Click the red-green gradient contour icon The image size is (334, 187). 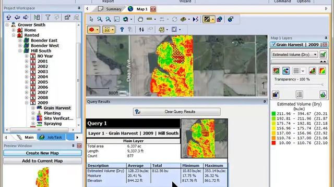tap(323, 71)
